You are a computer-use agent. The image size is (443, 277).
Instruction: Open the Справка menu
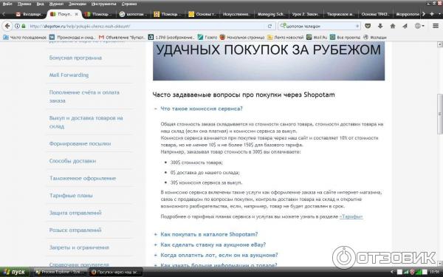click(129, 4)
